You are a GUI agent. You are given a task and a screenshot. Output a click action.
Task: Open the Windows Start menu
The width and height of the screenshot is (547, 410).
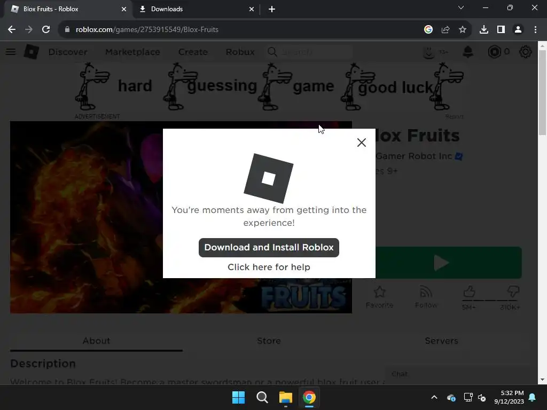pyautogui.click(x=239, y=397)
